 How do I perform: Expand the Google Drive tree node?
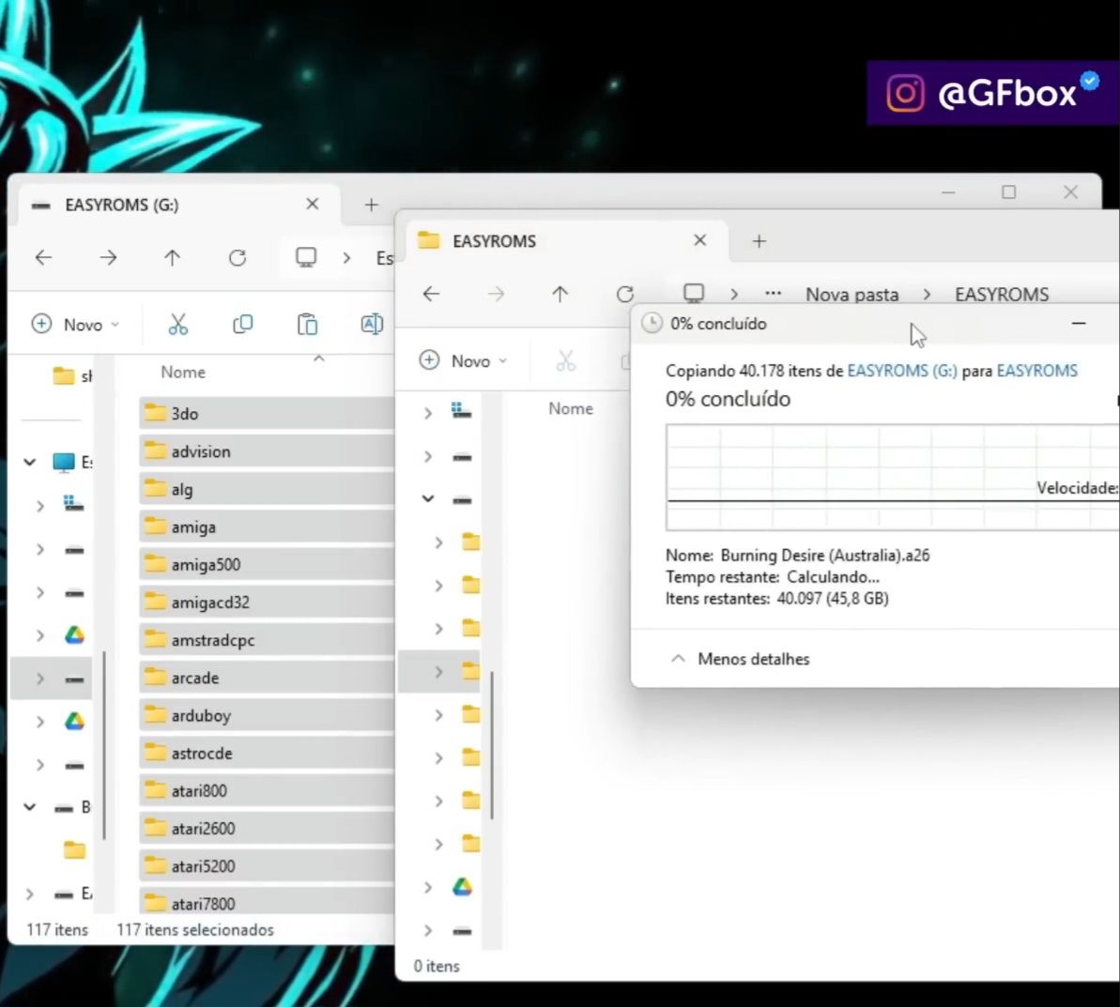point(40,634)
